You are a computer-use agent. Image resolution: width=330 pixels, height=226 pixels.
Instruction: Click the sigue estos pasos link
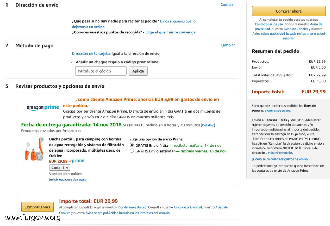tap(278, 110)
